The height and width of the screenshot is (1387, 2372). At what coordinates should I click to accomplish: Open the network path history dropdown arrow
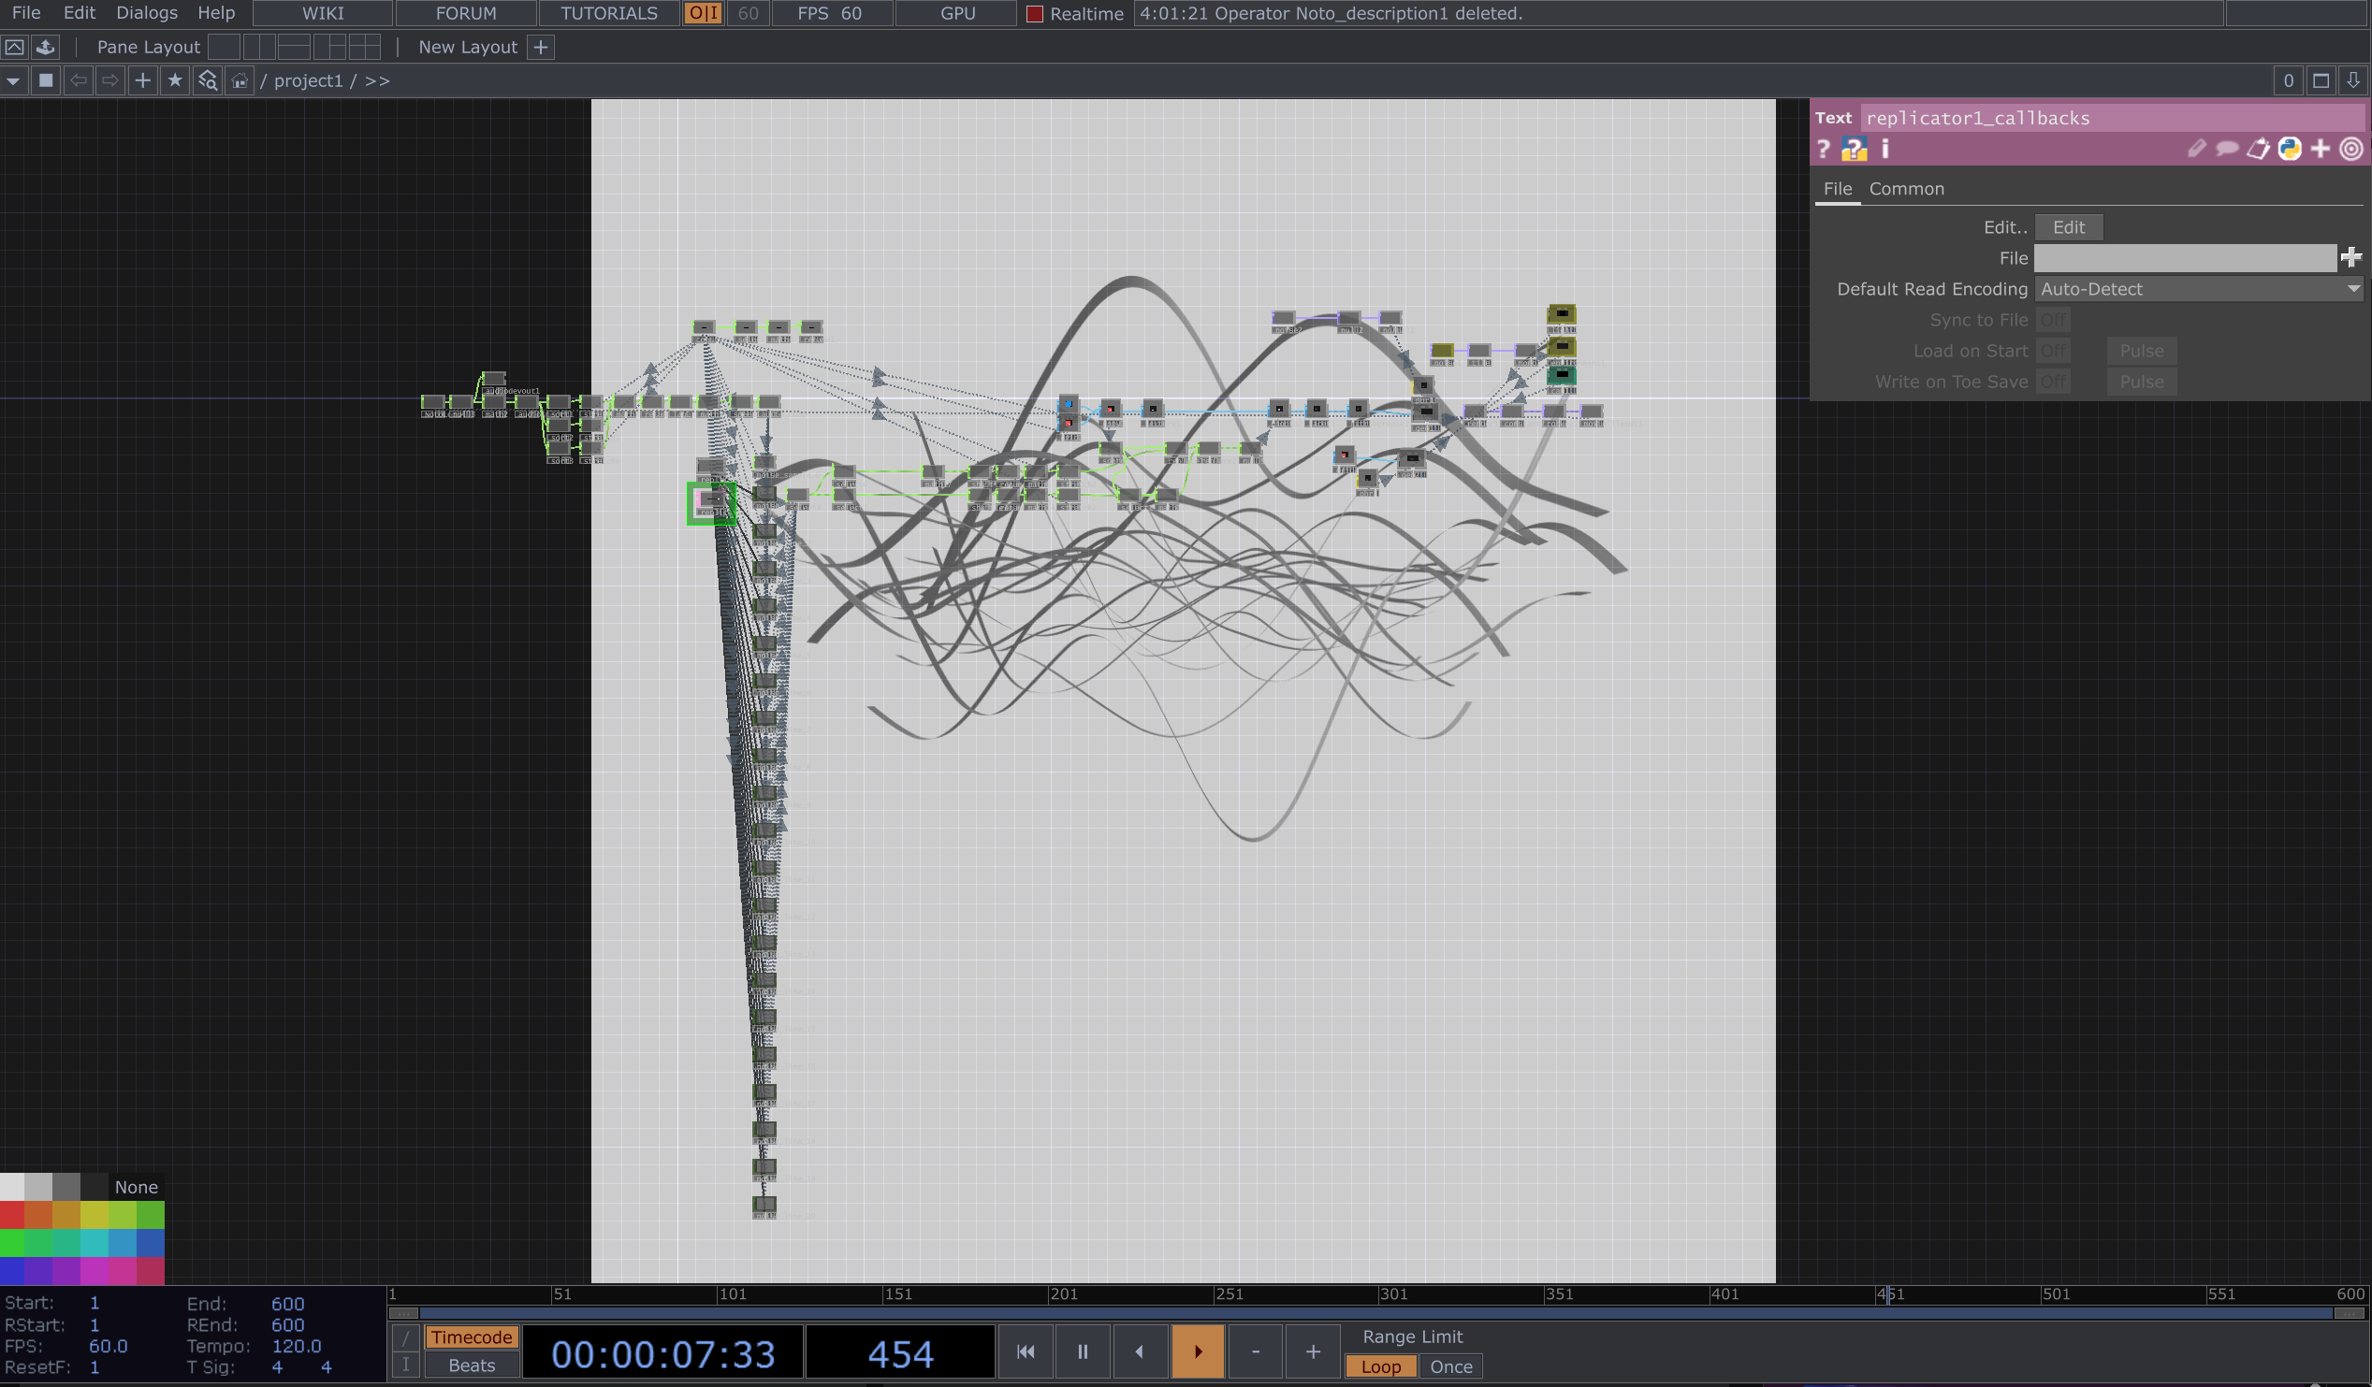[x=12, y=81]
